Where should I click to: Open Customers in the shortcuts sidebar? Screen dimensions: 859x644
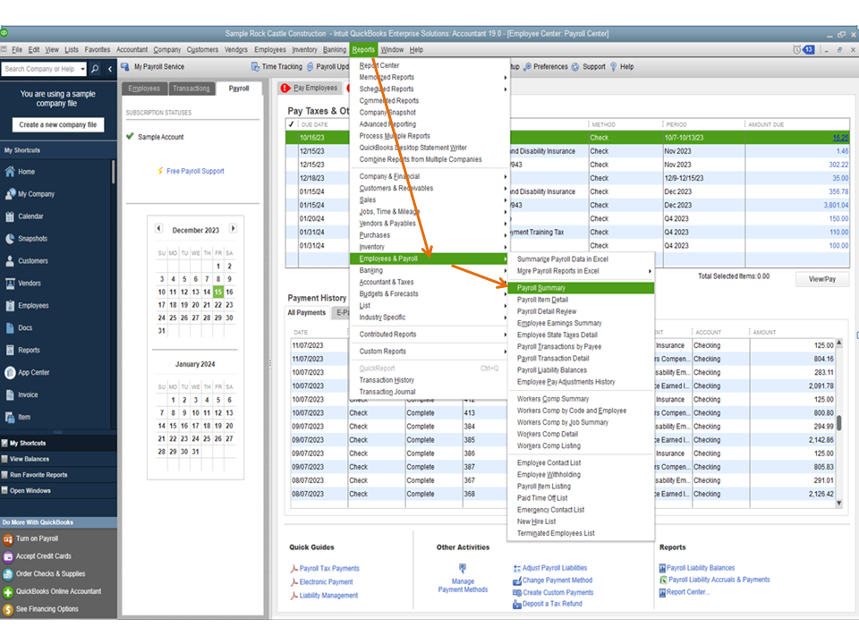[33, 260]
